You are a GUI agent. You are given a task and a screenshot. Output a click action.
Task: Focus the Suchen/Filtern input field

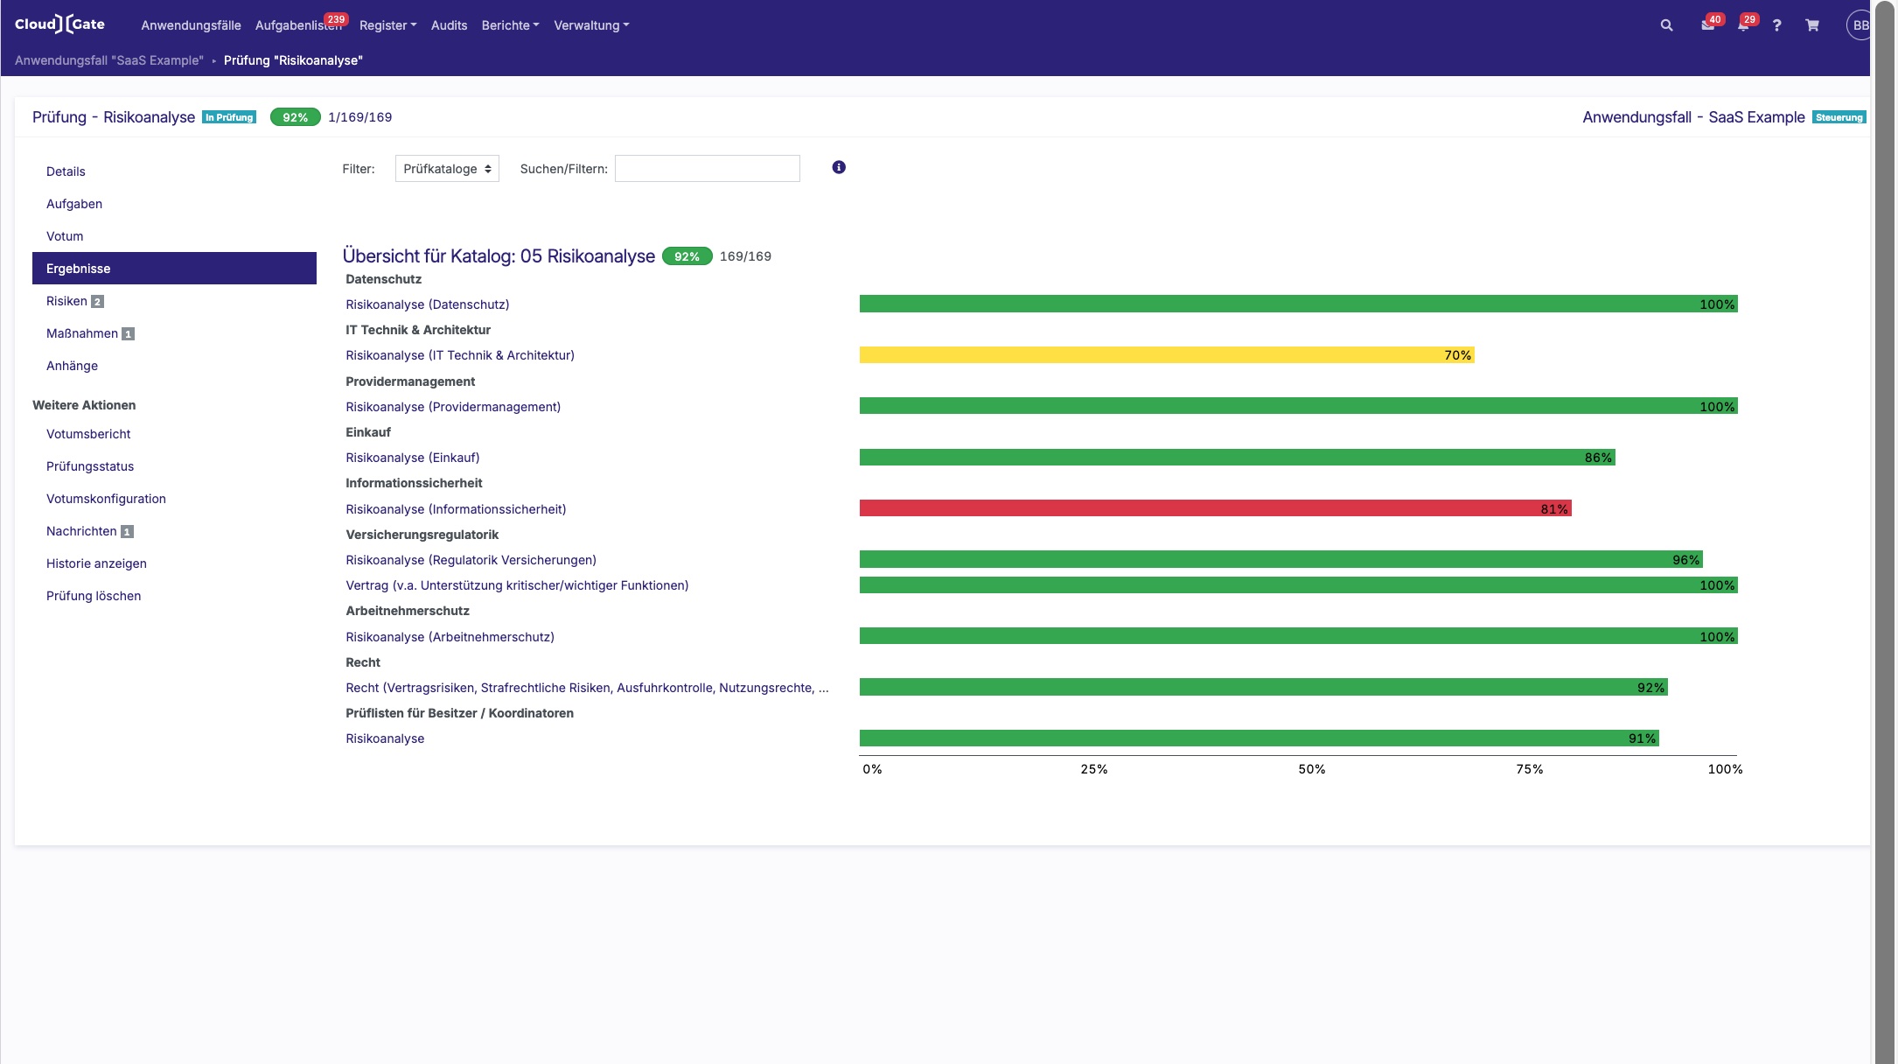(x=707, y=169)
